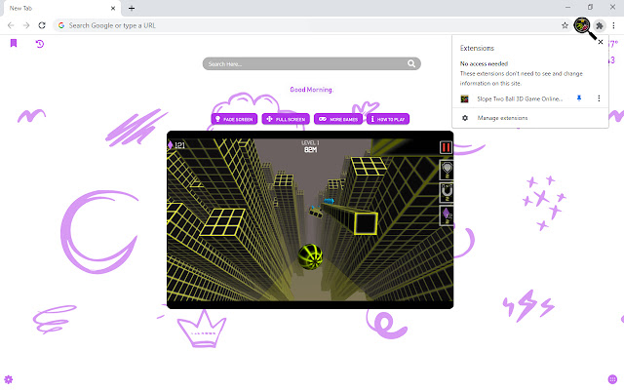Open the purple history icon
Screen dimensions: 624x390
coord(39,43)
